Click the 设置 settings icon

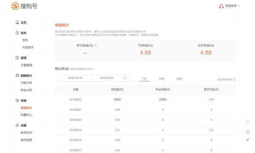(x=17, y=126)
